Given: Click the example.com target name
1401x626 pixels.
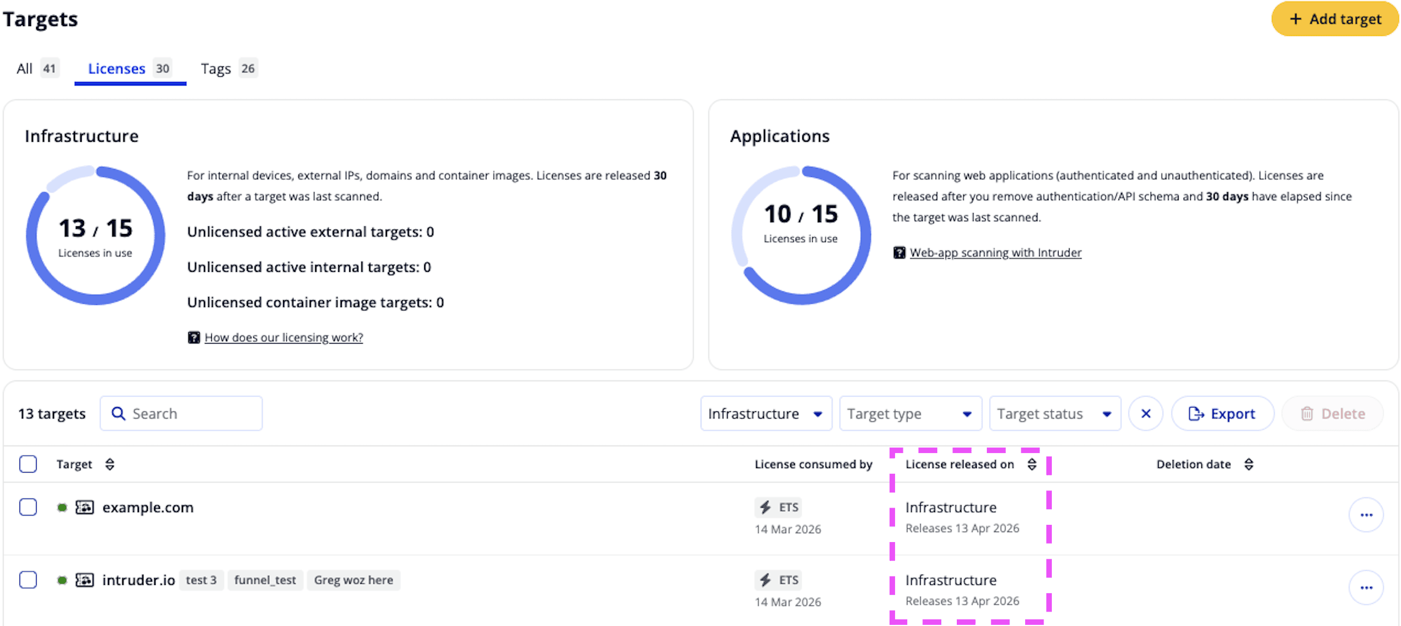Looking at the screenshot, I should [148, 507].
